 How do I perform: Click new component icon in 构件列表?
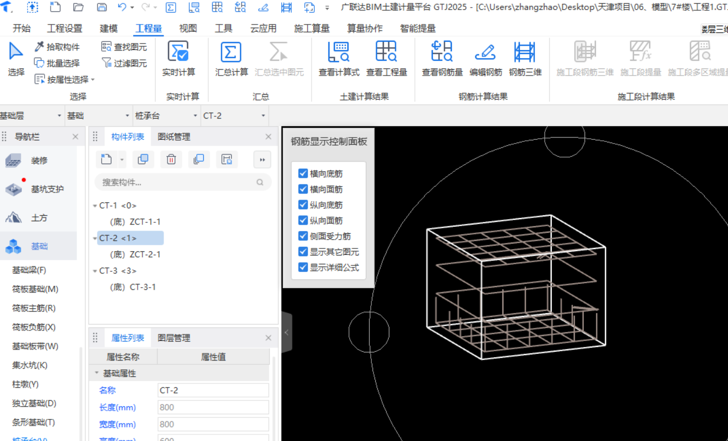click(107, 159)
